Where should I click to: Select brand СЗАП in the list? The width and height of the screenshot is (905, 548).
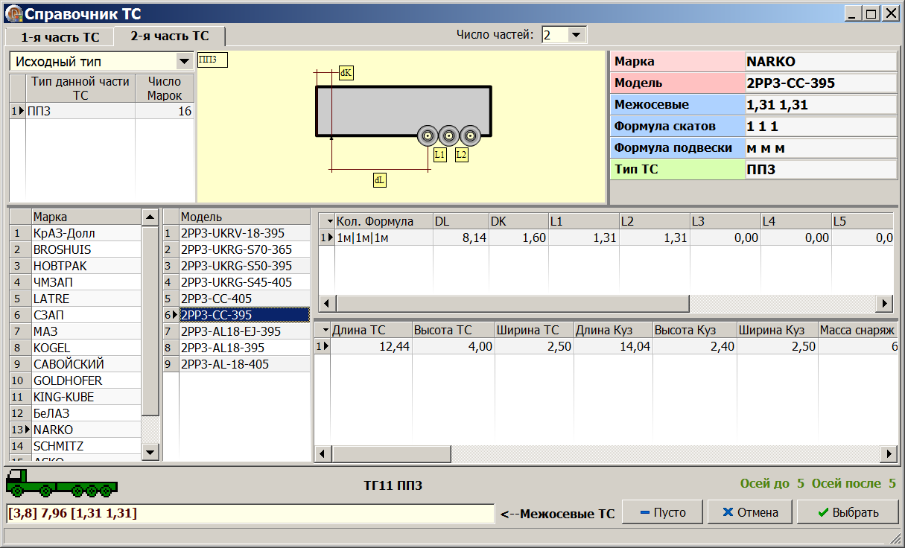[x=86, y=315]
